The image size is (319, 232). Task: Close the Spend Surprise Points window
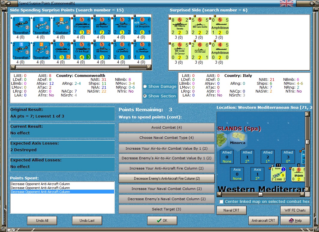point(312,3)
